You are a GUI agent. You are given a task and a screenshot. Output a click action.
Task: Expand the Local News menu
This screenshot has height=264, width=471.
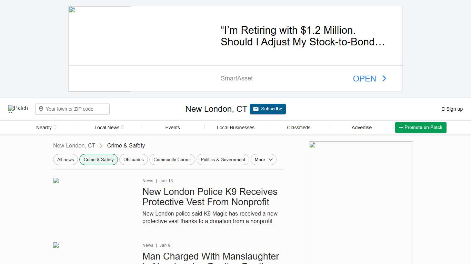click(x=109, y=128)
